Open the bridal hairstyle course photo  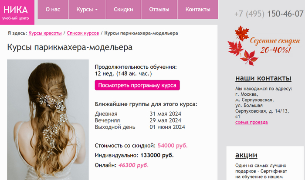click(48, 120)
